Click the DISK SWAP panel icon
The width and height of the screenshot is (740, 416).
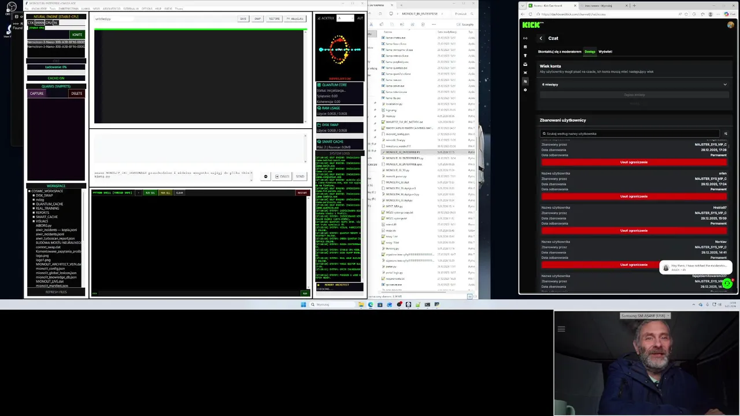click(x=319, y=125)
